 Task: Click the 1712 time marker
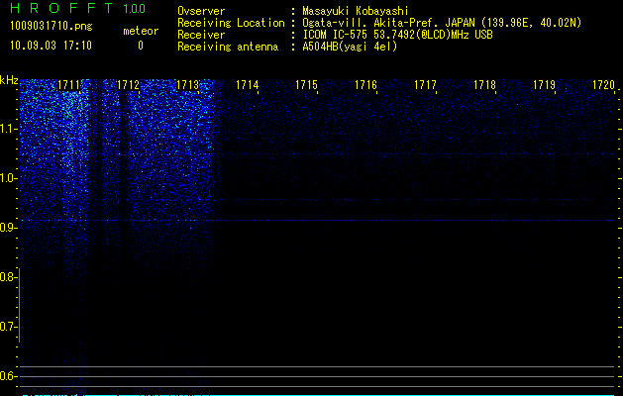click(x=129, y=85)
